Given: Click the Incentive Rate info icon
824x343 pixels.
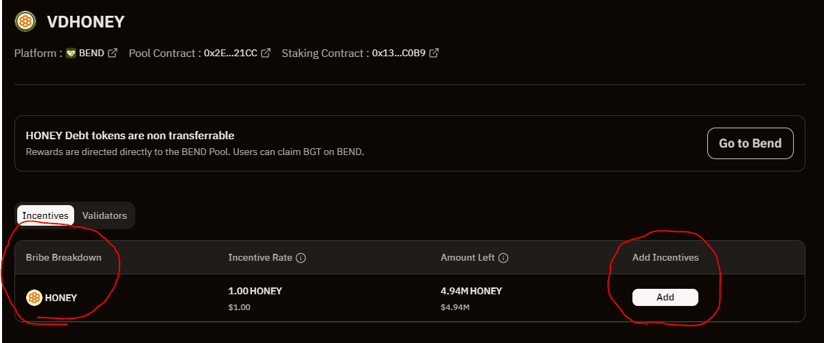Looking at the screenshot, I should [301, 258].
